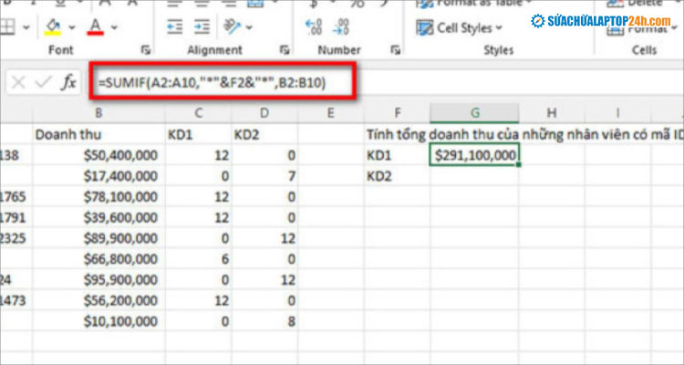Select column D header
Viewport: 684px width, 365px height.
pyautogui.click(x=264, y=113)
